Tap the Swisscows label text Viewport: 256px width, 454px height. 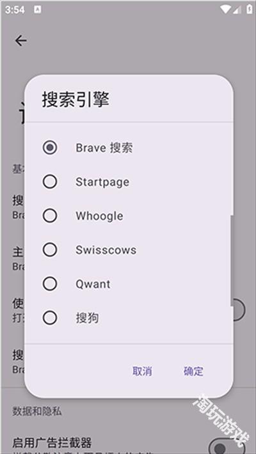(106, 250)
